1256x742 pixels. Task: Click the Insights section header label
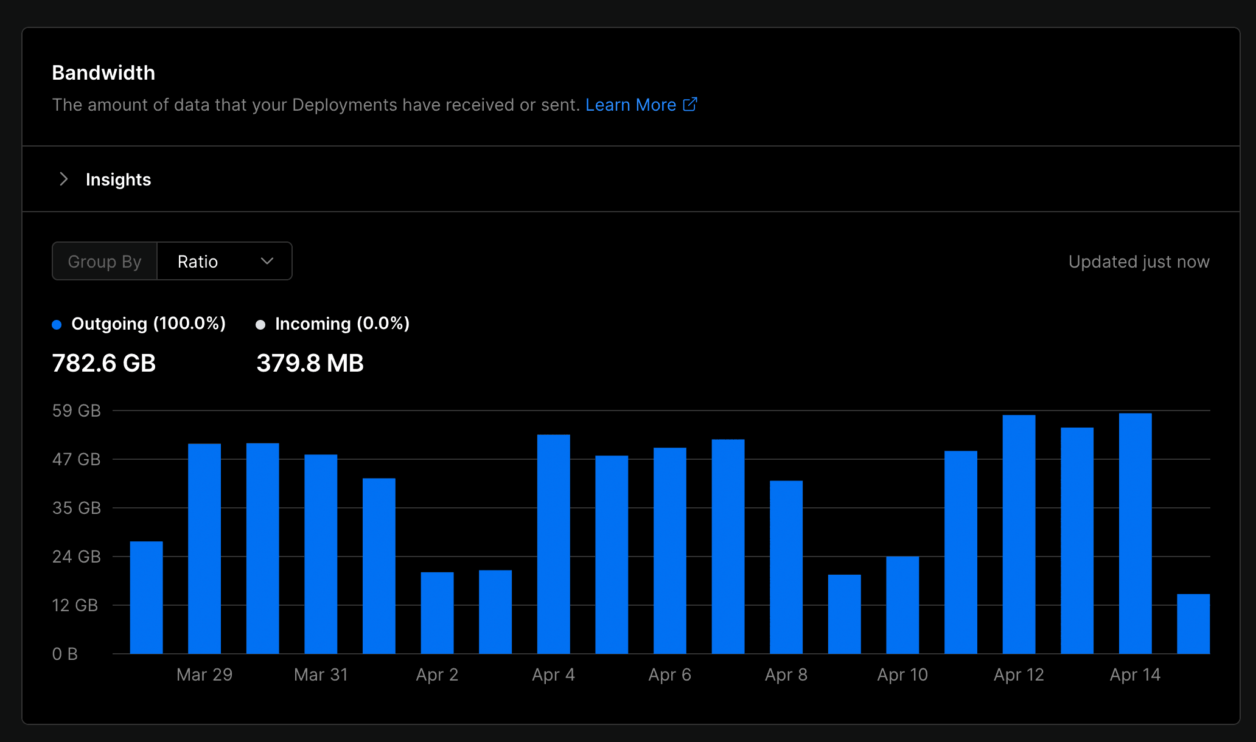[x=118, y=179]
